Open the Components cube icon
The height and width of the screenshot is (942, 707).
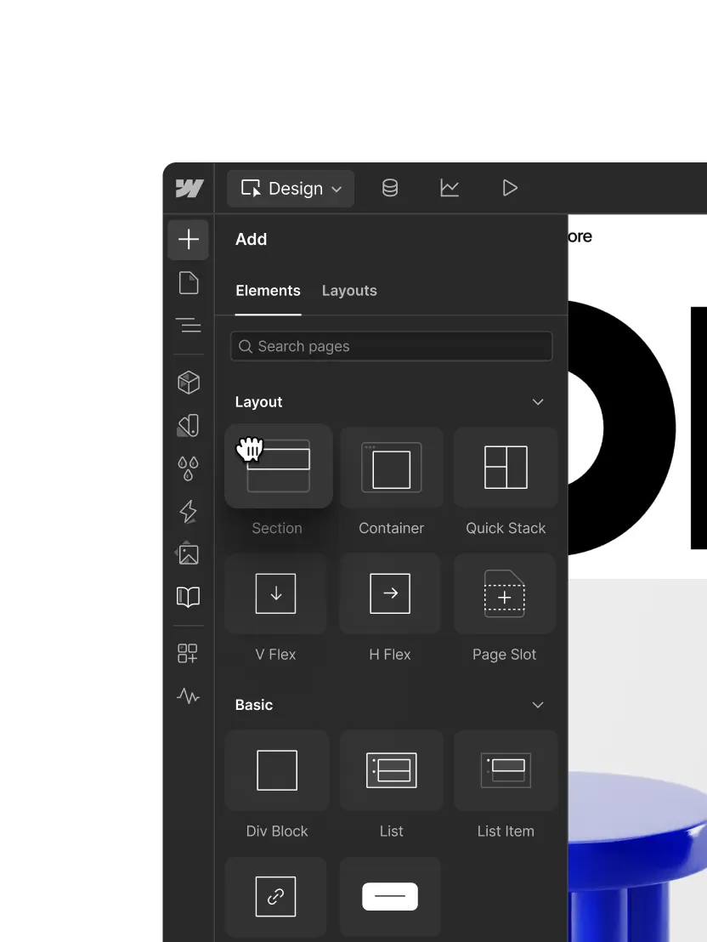pyautogui.click(x=189, y=383)
